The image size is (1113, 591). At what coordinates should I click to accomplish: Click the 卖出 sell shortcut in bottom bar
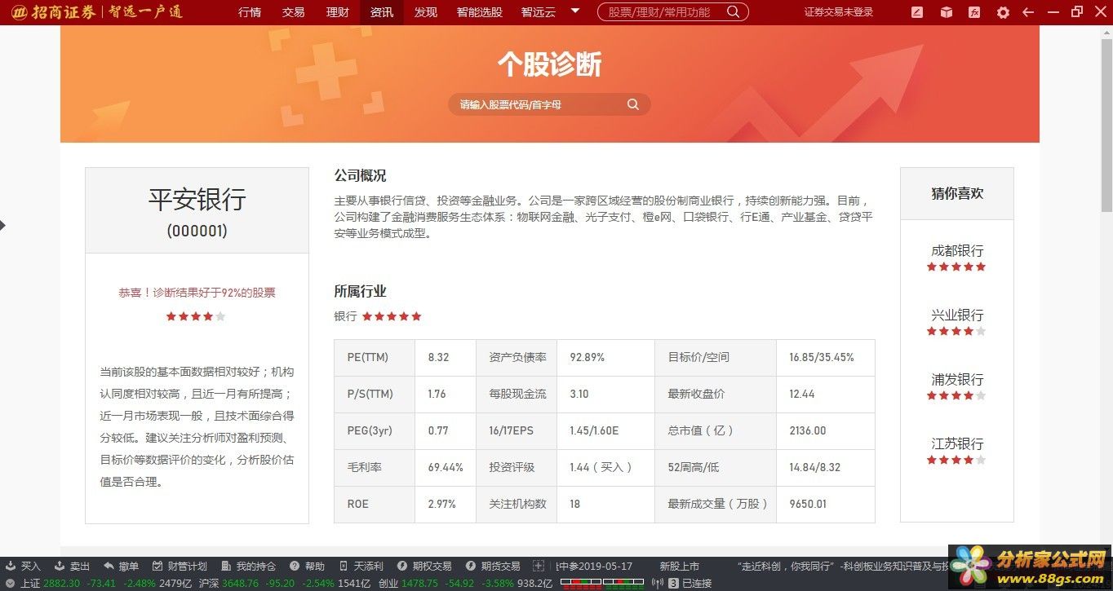72,566
